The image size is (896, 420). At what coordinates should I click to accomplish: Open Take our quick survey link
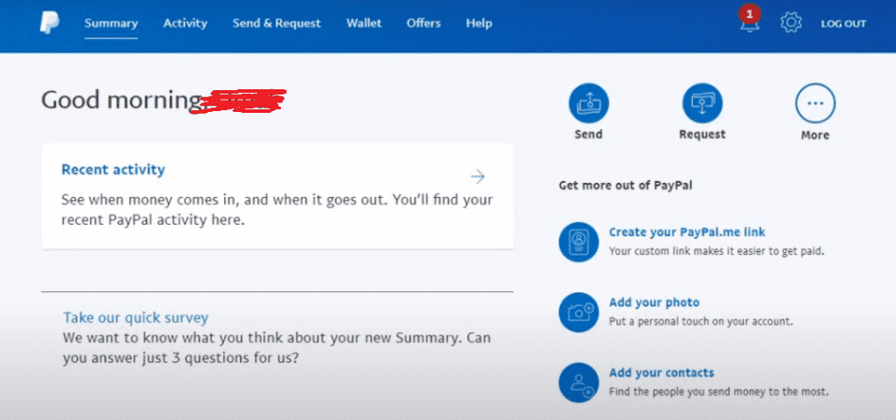[x=136, y=318]
